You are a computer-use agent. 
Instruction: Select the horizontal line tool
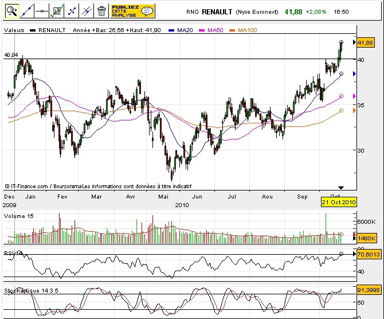click(42, 11)
